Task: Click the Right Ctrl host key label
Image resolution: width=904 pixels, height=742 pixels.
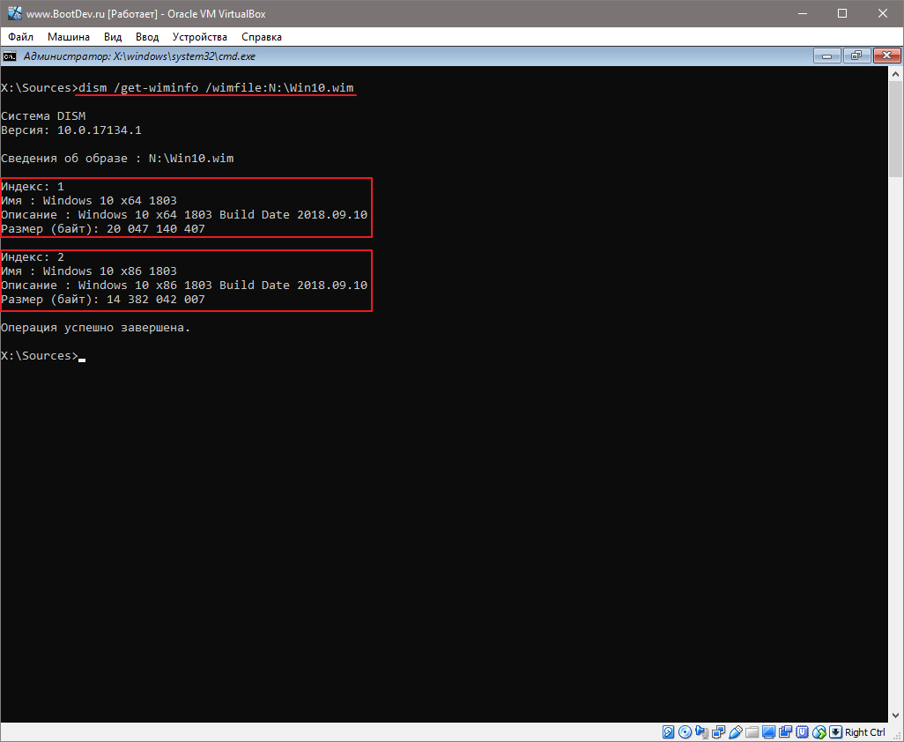Action: [865, 732]
